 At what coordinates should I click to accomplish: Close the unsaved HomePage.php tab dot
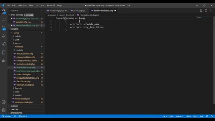pyautogui.click(x=66, y=10)
